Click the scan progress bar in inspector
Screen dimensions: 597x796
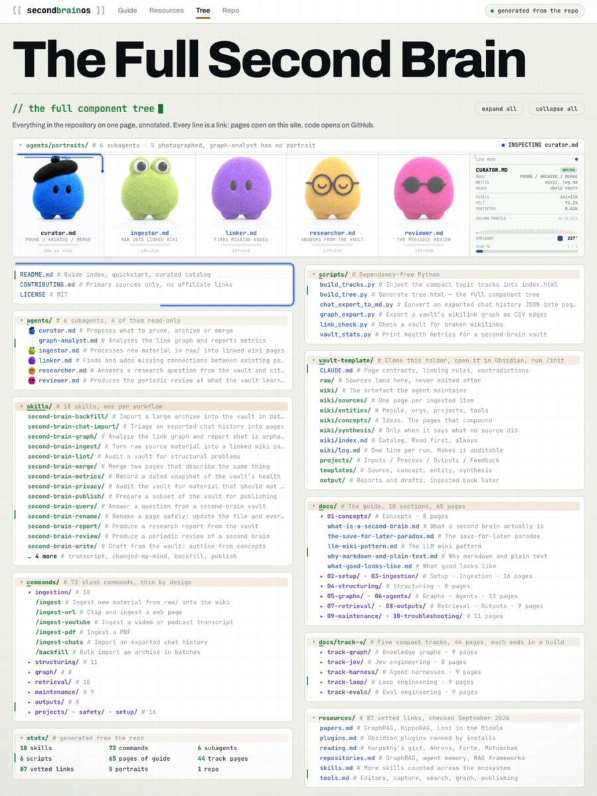(x=527, y=252)
